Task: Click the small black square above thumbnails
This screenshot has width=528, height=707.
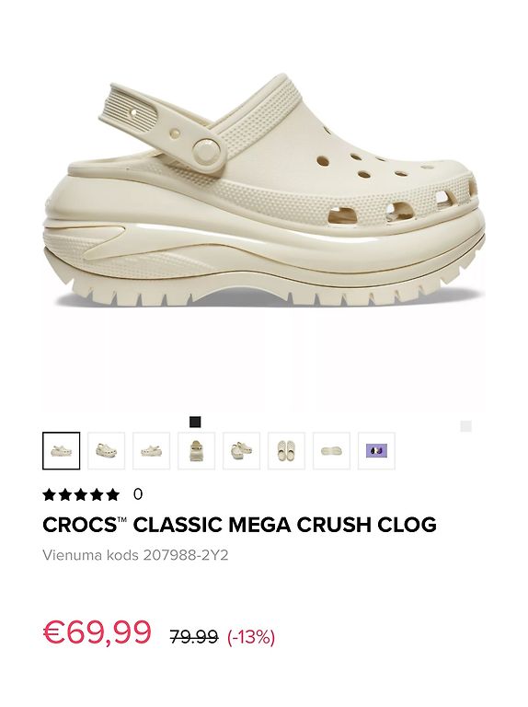Action: click(x=195, y=422)
